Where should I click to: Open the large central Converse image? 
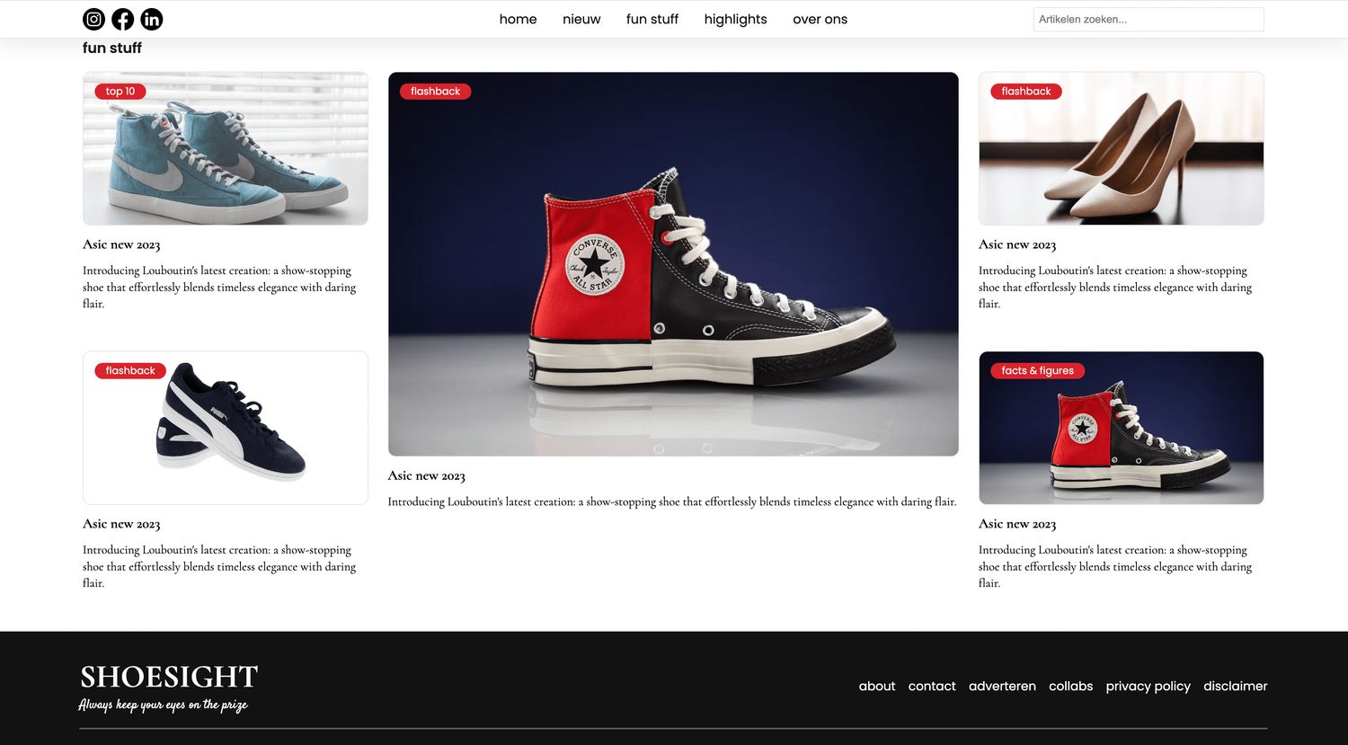tap(673, 264)
